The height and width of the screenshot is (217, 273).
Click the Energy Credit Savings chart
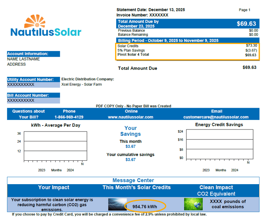[x=219, y=144]
